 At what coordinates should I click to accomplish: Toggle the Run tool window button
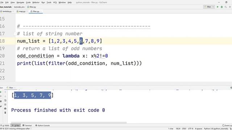coord(16,125)
